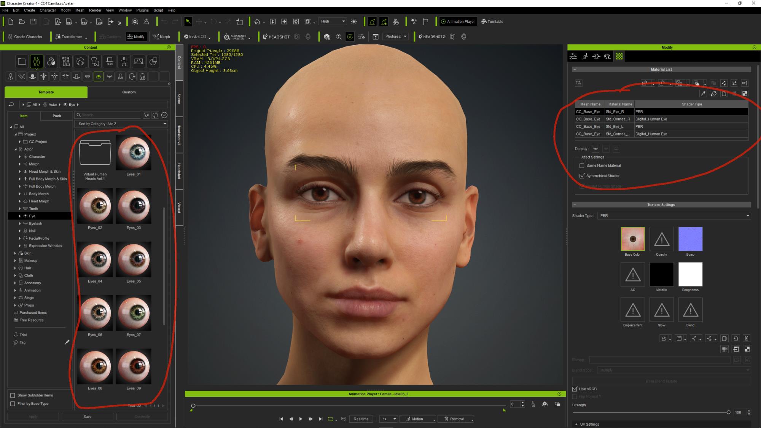Open the Material checker tab in Modify panel
The width and height of the screenshot is (761, 428).
pyautogui.click(x=619, y=56)
